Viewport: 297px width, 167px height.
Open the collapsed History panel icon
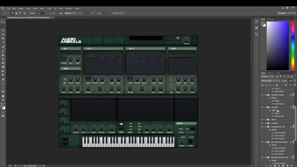[x=257, y=21]
